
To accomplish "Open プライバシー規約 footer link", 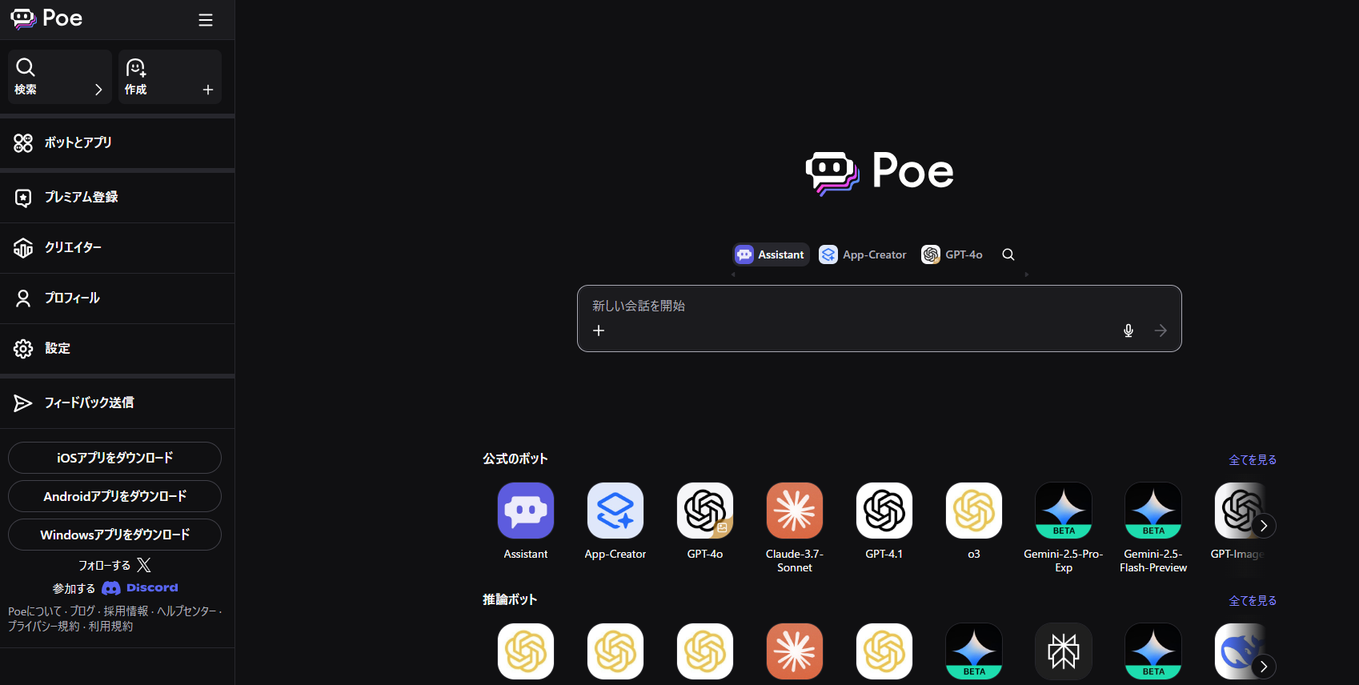I will (x=44, y=626).
